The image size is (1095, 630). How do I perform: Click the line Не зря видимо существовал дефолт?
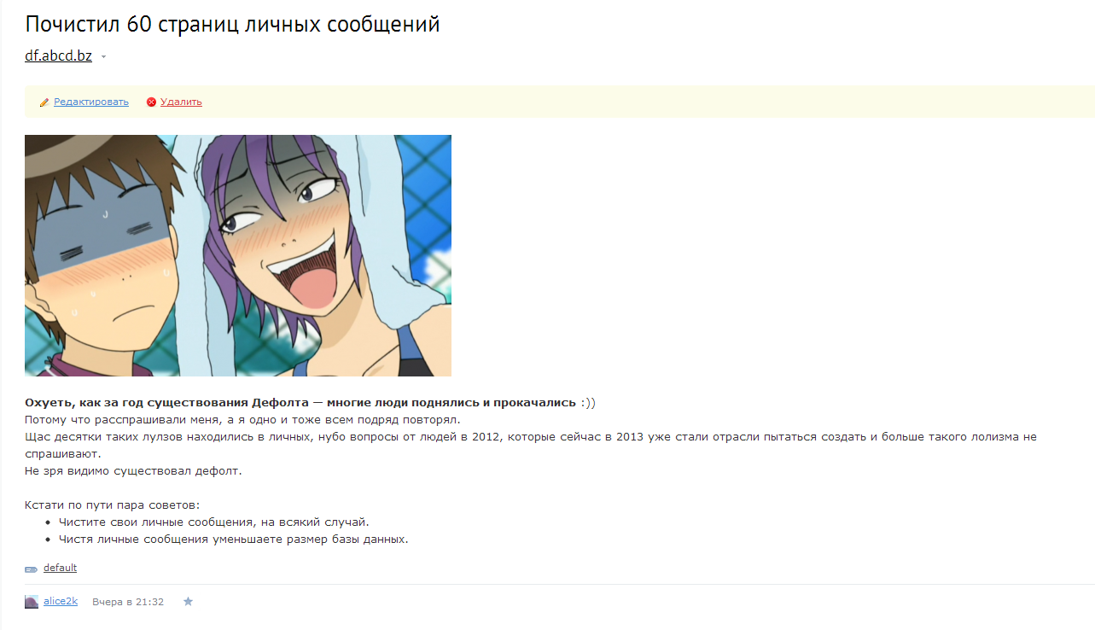[133, 470]
